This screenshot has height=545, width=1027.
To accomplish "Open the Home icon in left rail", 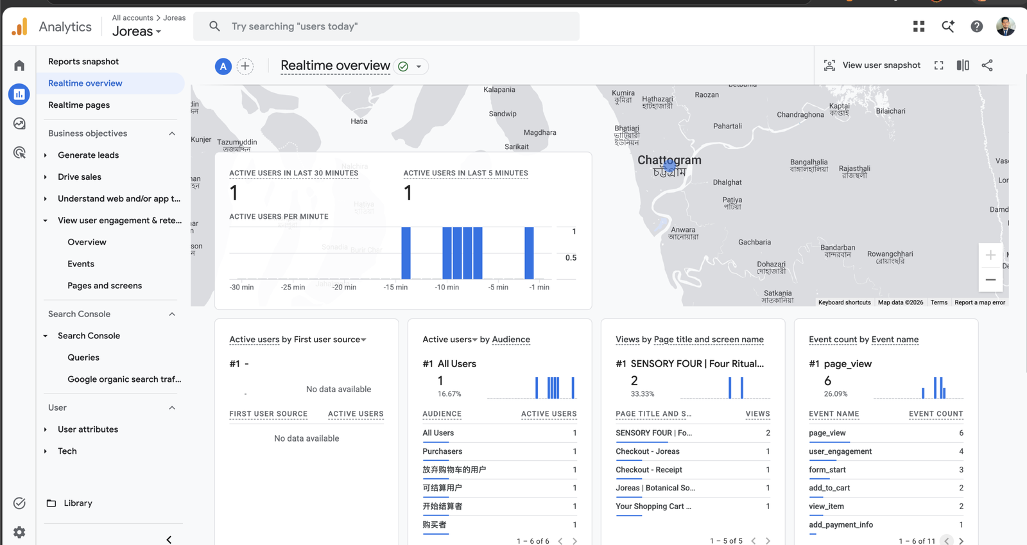I will coord(19,65).
